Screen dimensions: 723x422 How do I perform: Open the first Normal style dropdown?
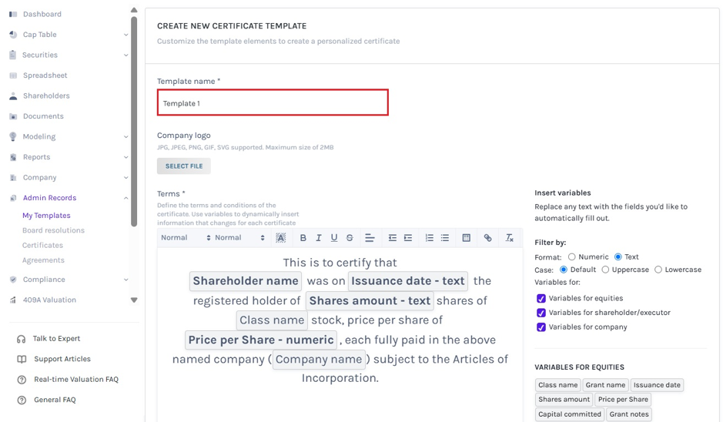click(186, 238)
